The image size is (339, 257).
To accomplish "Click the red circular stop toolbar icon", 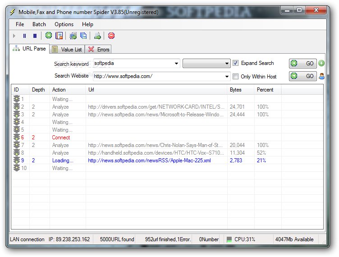I will [x=111, y=36].
